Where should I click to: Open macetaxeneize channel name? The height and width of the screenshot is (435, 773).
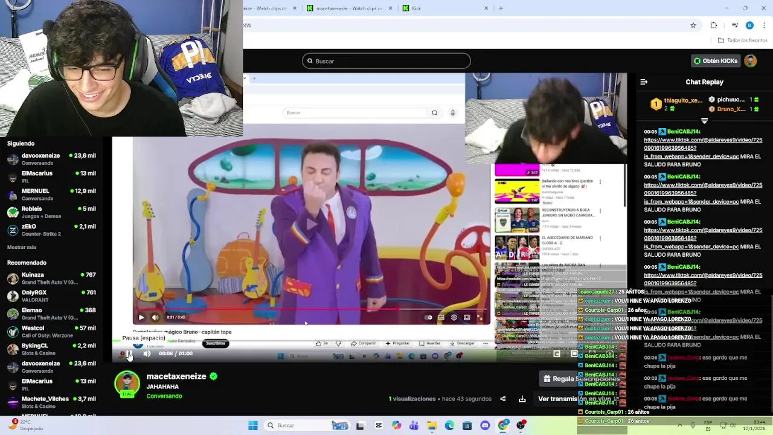176,376
